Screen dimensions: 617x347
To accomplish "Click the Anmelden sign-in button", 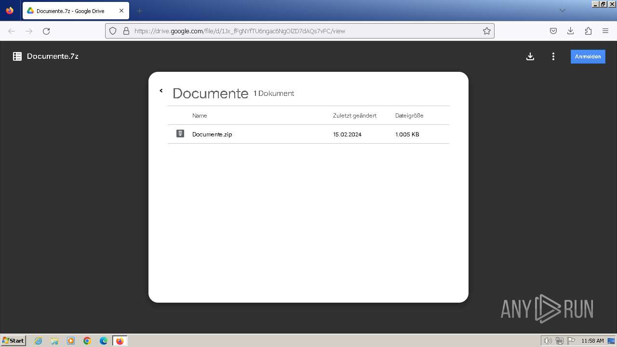I will coord(588,56).
